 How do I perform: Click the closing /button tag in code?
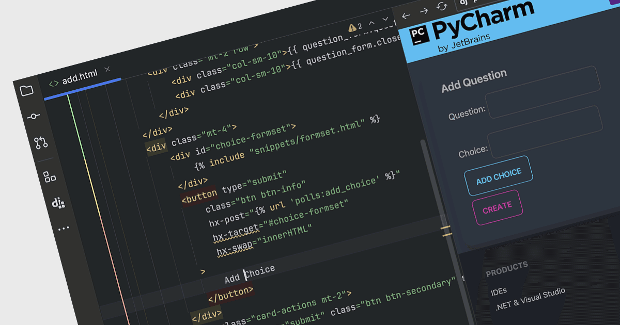pyautogui.click(x=230, y=296)
